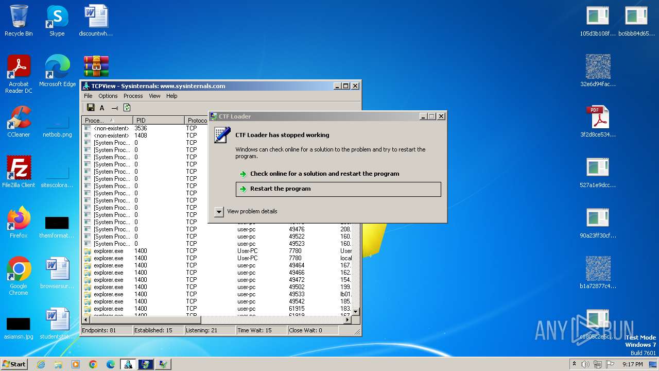Open the Process menu in TCPView
This screenshot has width=659, height=371.
(133, 96)
